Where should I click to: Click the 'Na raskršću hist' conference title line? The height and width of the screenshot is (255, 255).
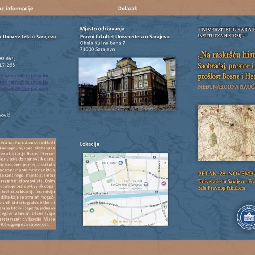226,55
